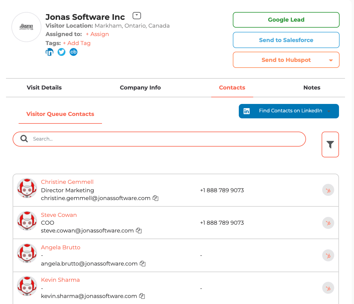Click the magnifying glass search icon
This screenshot has height=304, width=354.
(24, 139)
